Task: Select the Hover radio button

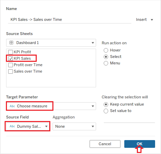Action: 106,50
